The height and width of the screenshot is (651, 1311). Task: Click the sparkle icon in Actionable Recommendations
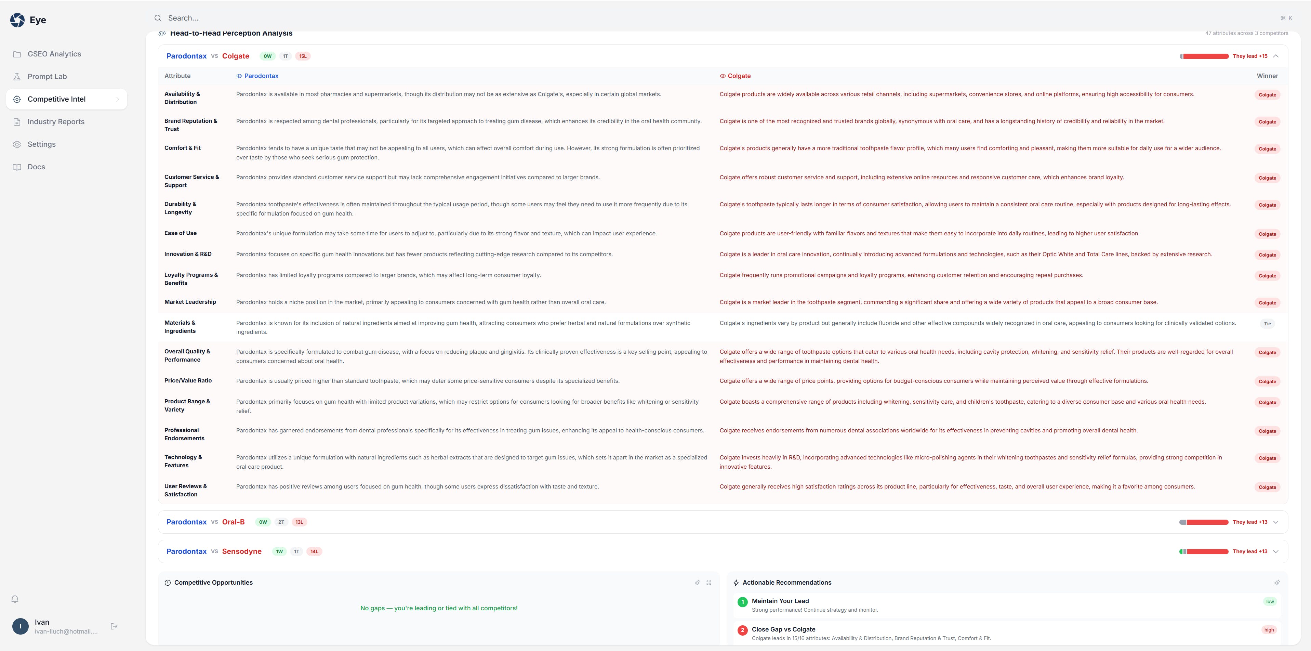point(1277,583)
